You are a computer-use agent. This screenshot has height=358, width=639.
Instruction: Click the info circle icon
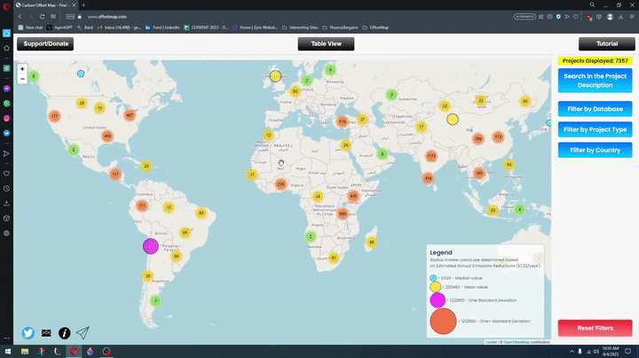(64, 333)
